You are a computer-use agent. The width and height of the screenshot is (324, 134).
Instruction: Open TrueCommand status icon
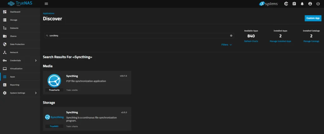coord(286,4)
